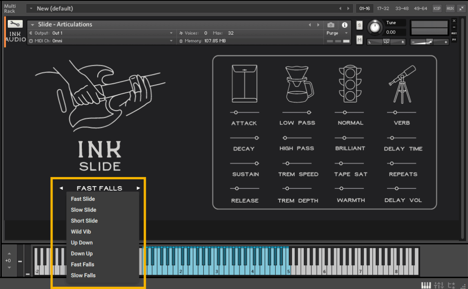The height and width of the screenshot is (289, 468).
Task: Select Wild Vib from articulation list
Action: (81, 232)
